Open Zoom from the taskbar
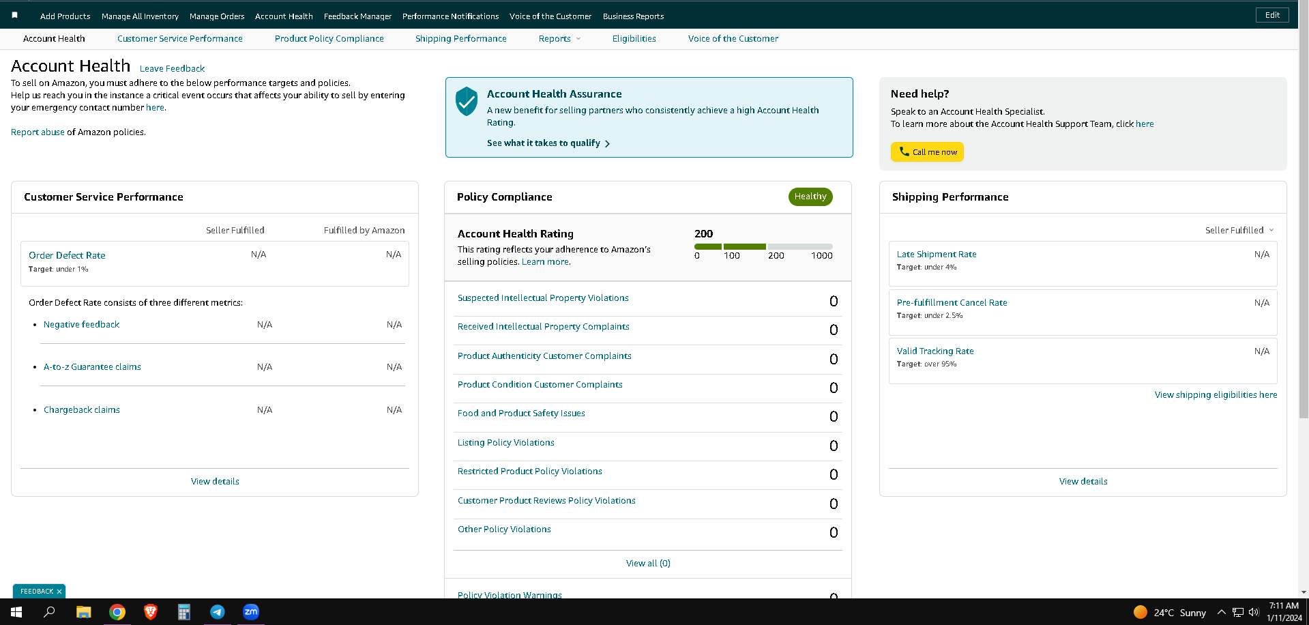The height and width of the screenshot is (625, 1309). 251,612
